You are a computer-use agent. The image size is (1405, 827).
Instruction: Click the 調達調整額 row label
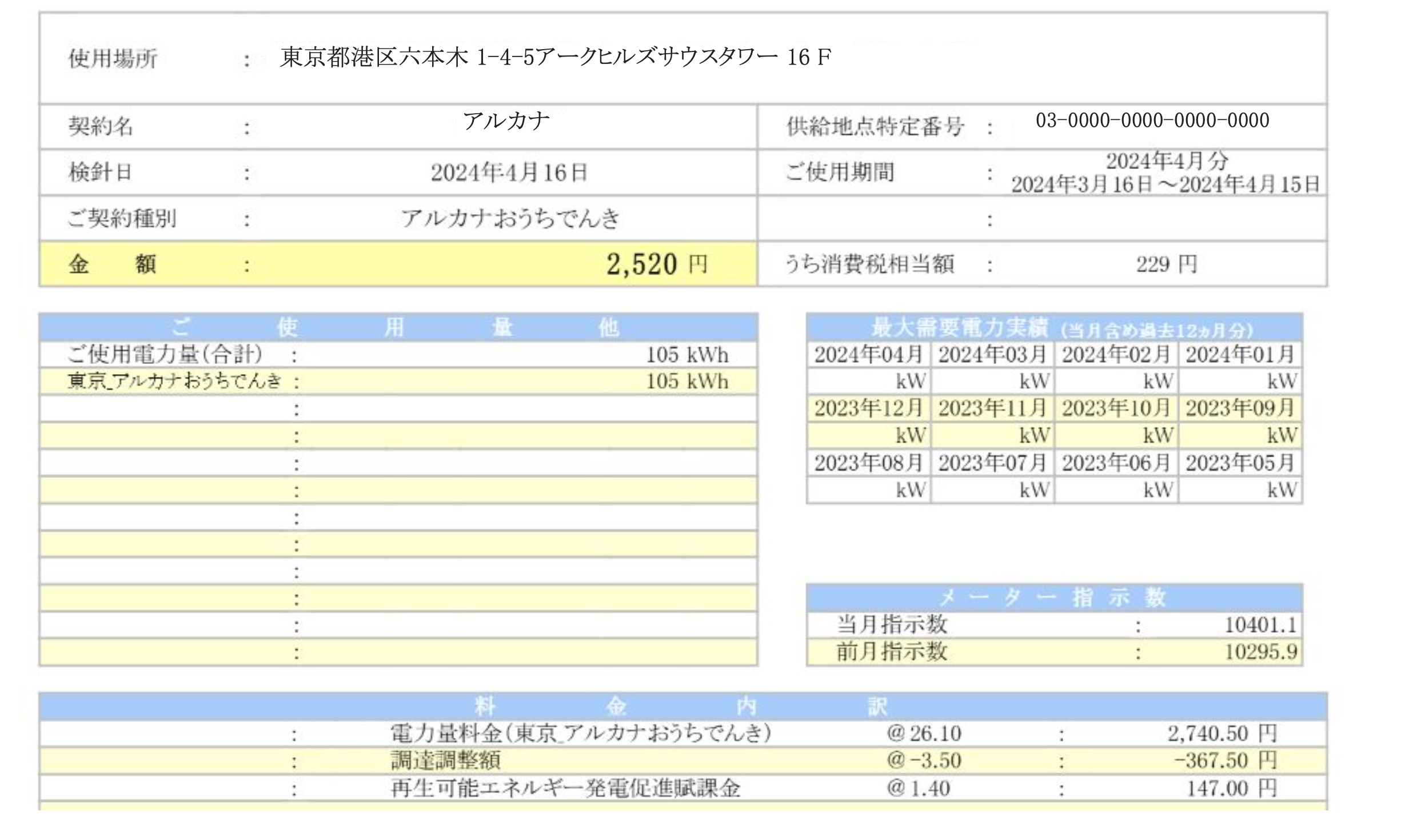445,761
